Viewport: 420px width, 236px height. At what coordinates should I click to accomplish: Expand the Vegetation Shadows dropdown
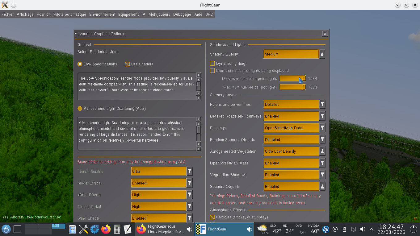pos(322,175)
